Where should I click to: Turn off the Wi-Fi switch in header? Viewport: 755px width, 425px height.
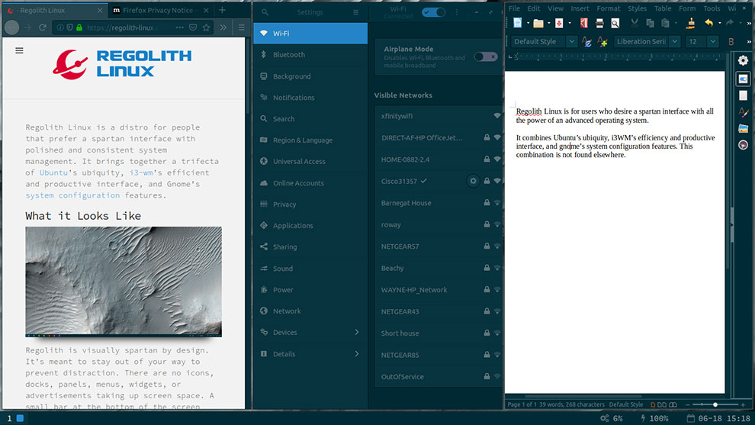pyautogui.click(x=433, y=12)
